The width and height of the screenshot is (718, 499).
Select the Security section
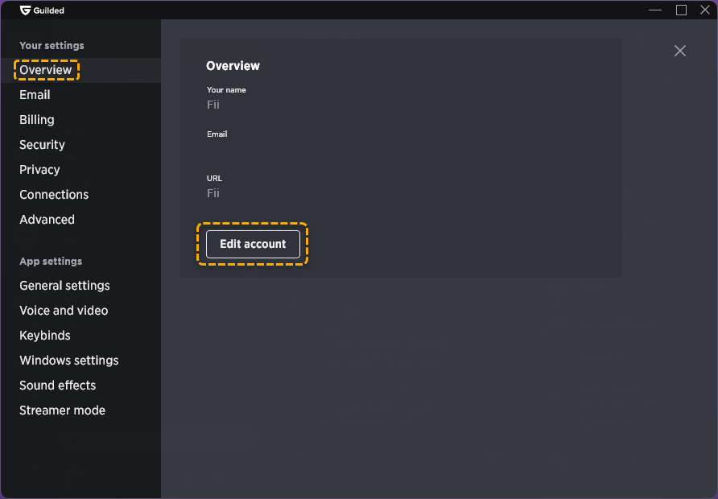click(42, 145)
